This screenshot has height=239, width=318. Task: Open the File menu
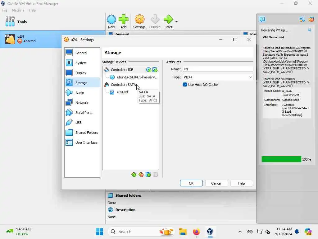click(x=5, y=10)
